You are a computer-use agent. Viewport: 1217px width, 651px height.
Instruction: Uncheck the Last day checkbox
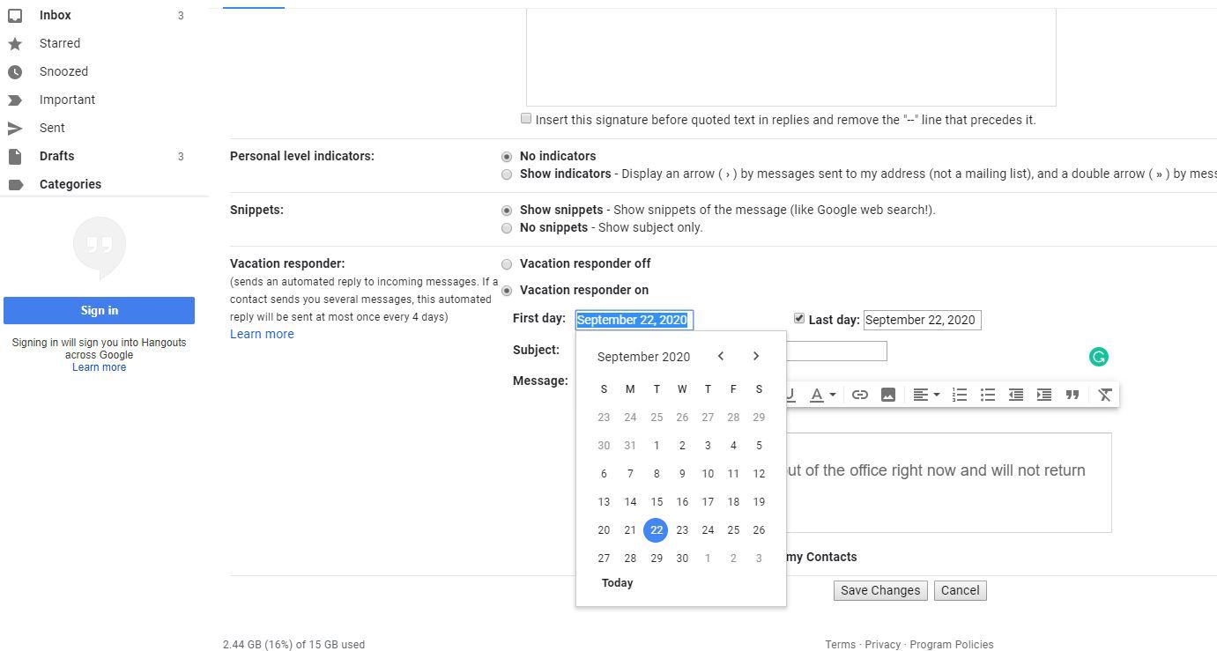799,318
